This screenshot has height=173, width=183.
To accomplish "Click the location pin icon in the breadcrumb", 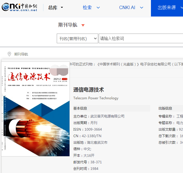I will tap(9, 54).
